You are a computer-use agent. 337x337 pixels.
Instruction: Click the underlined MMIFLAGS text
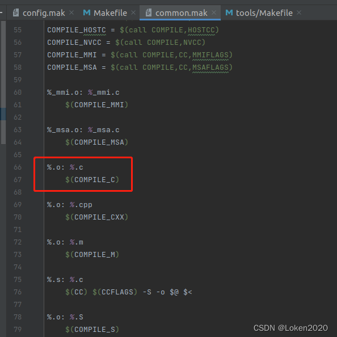210,55
